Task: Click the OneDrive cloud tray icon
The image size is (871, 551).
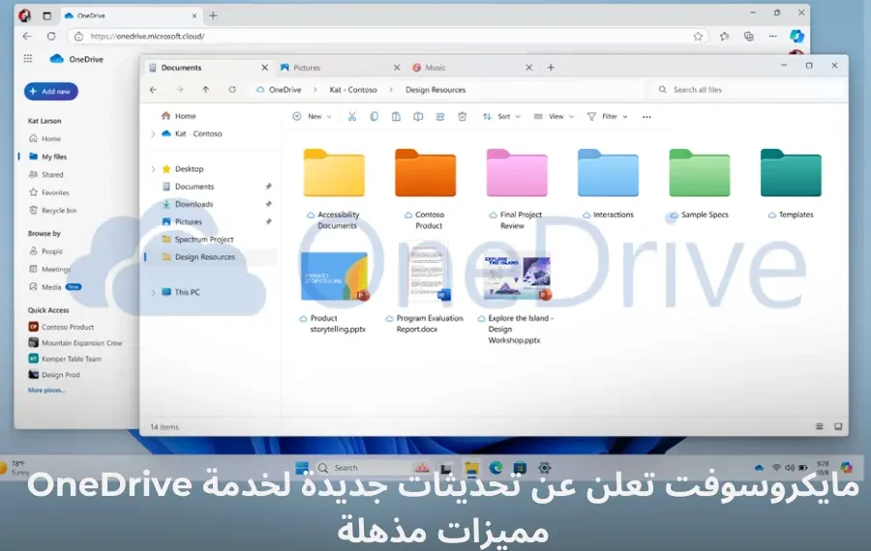Action: click(x=759, y=468)
